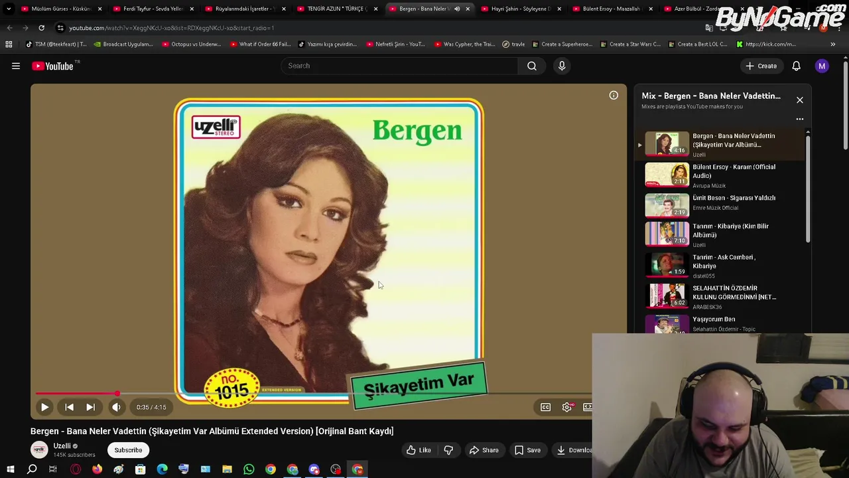The image size is (849, 478).
Task: Open Broadcast Uygulam... bookmark
Action: coord(123,44)
